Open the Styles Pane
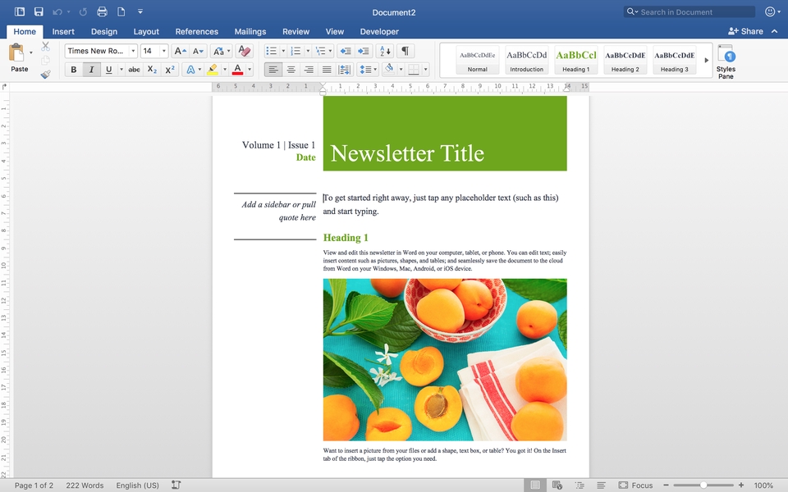Image resolution: width=788 pixels, height=492 pixels. coord(726,61)
